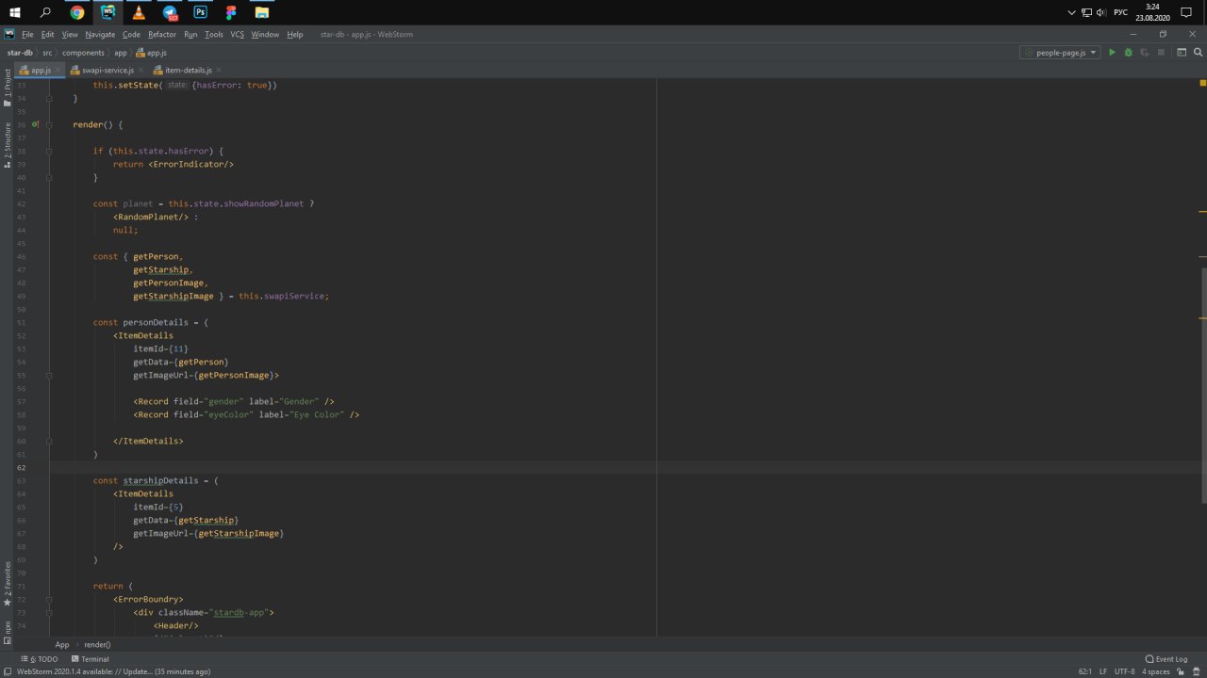Click the terminal-window icon beside the search magnifier
Image resolution: width=1207 pixels, height=678 pixels.
click(x=1182, y=53)
